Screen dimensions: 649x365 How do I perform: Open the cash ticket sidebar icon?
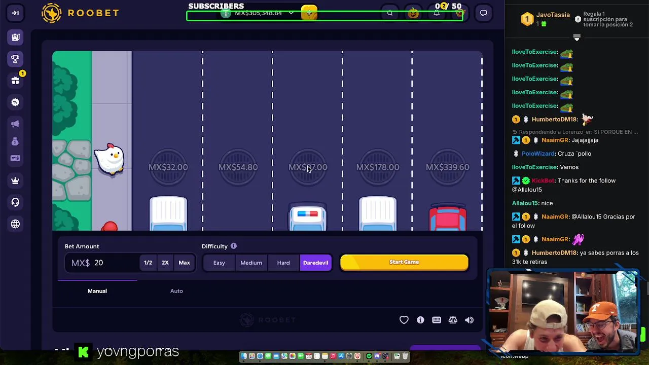[15, 158]
